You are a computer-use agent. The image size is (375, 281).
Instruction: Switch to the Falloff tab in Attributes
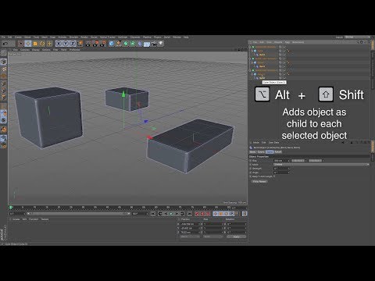pyautogui.click(x=278, y=152)
